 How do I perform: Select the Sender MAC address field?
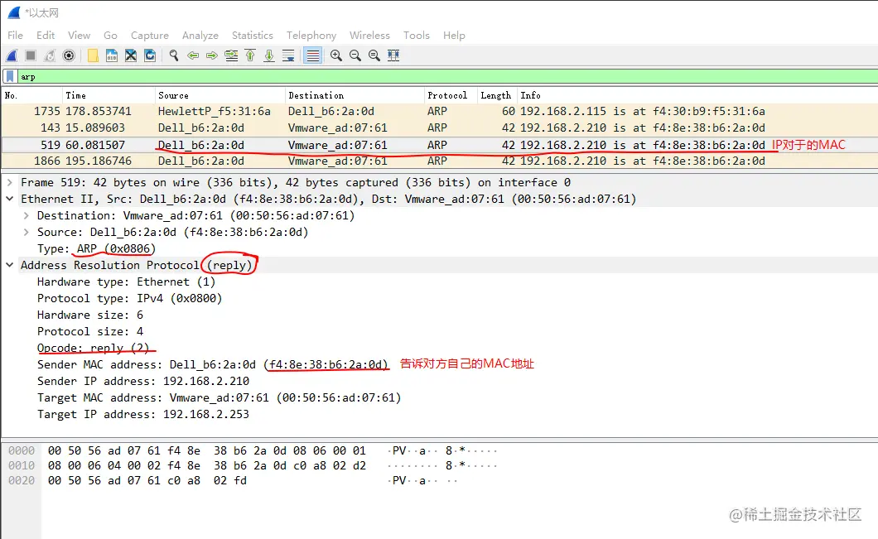[x=212, y=364]
